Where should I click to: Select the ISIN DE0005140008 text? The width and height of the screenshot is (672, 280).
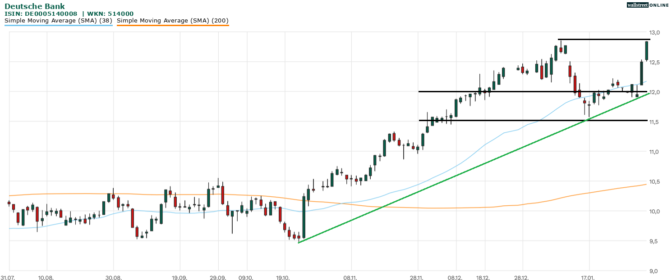pos(41,14)
